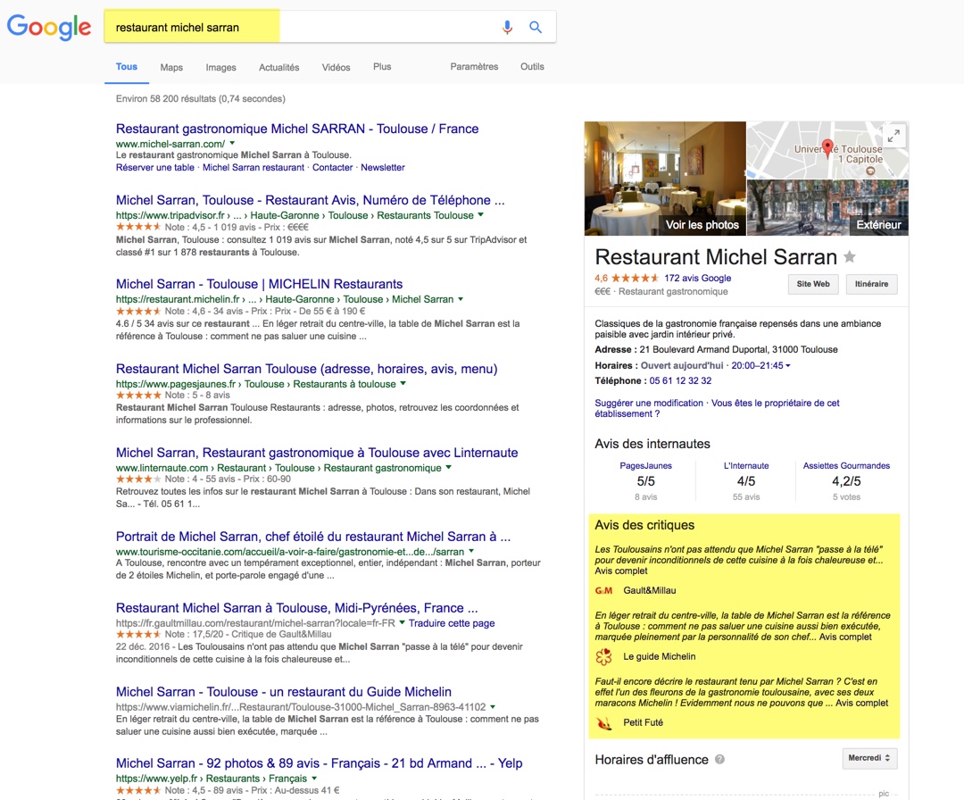Image resolution: width=964 pixels, height=800 pixels.
Task: Open dropdown arrow next to www.michel-sarran.com
Action: tap(232, 143)
